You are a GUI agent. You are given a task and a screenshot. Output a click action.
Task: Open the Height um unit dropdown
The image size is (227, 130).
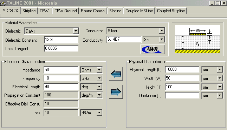tap(220, 87)
